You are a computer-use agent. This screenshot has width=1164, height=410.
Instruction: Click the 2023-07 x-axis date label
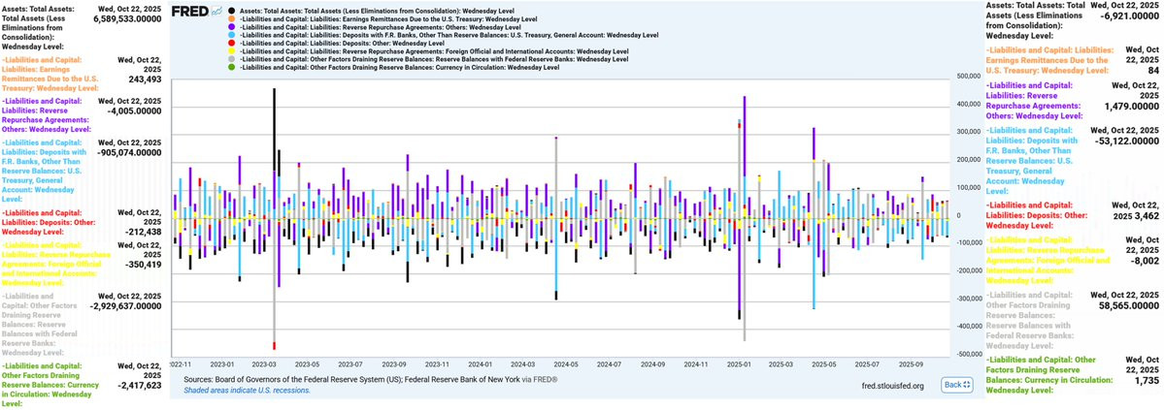click(349, 364)
